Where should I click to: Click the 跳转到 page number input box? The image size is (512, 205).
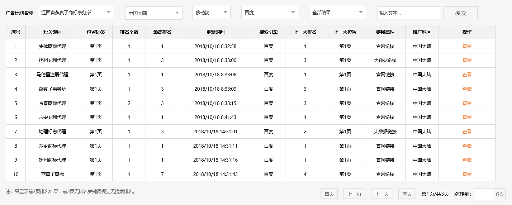[484, 194]
